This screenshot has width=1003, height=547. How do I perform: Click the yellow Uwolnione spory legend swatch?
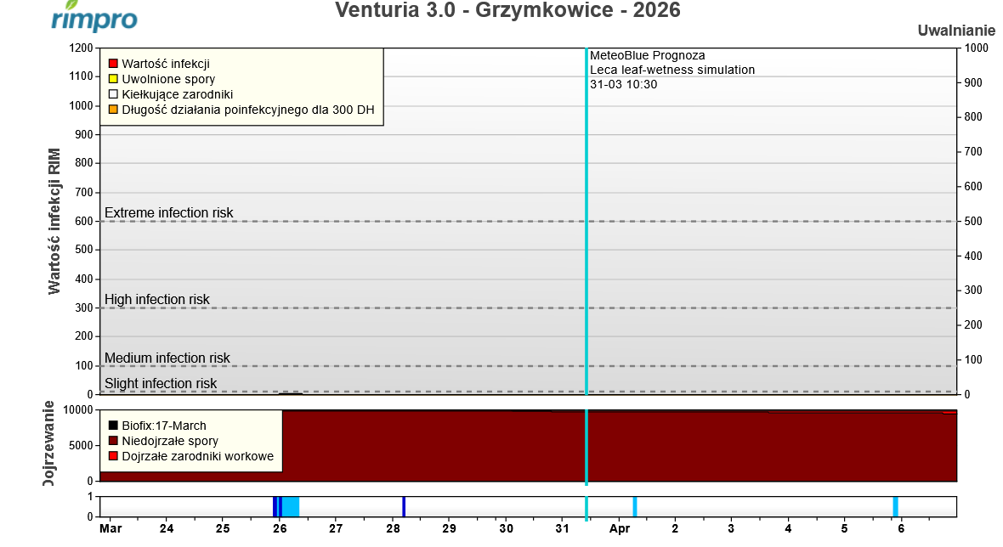pyautogui.click(x=112, y=79)
